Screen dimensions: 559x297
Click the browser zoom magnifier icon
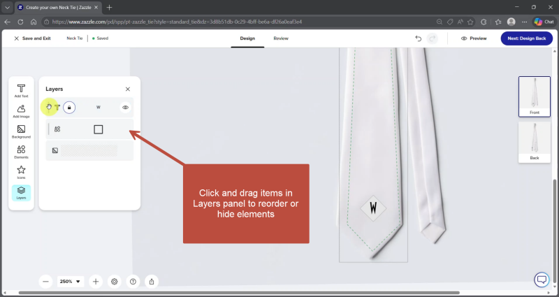coord(440,22)
